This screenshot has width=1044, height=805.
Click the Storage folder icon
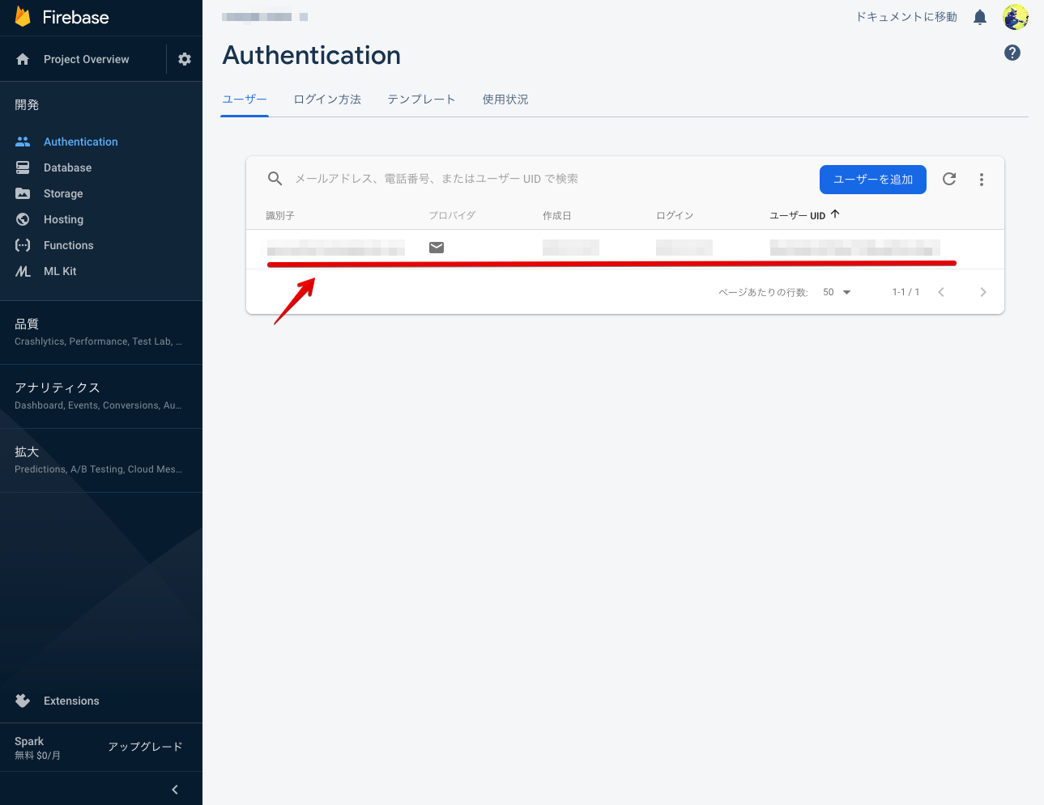pos(23,193)
